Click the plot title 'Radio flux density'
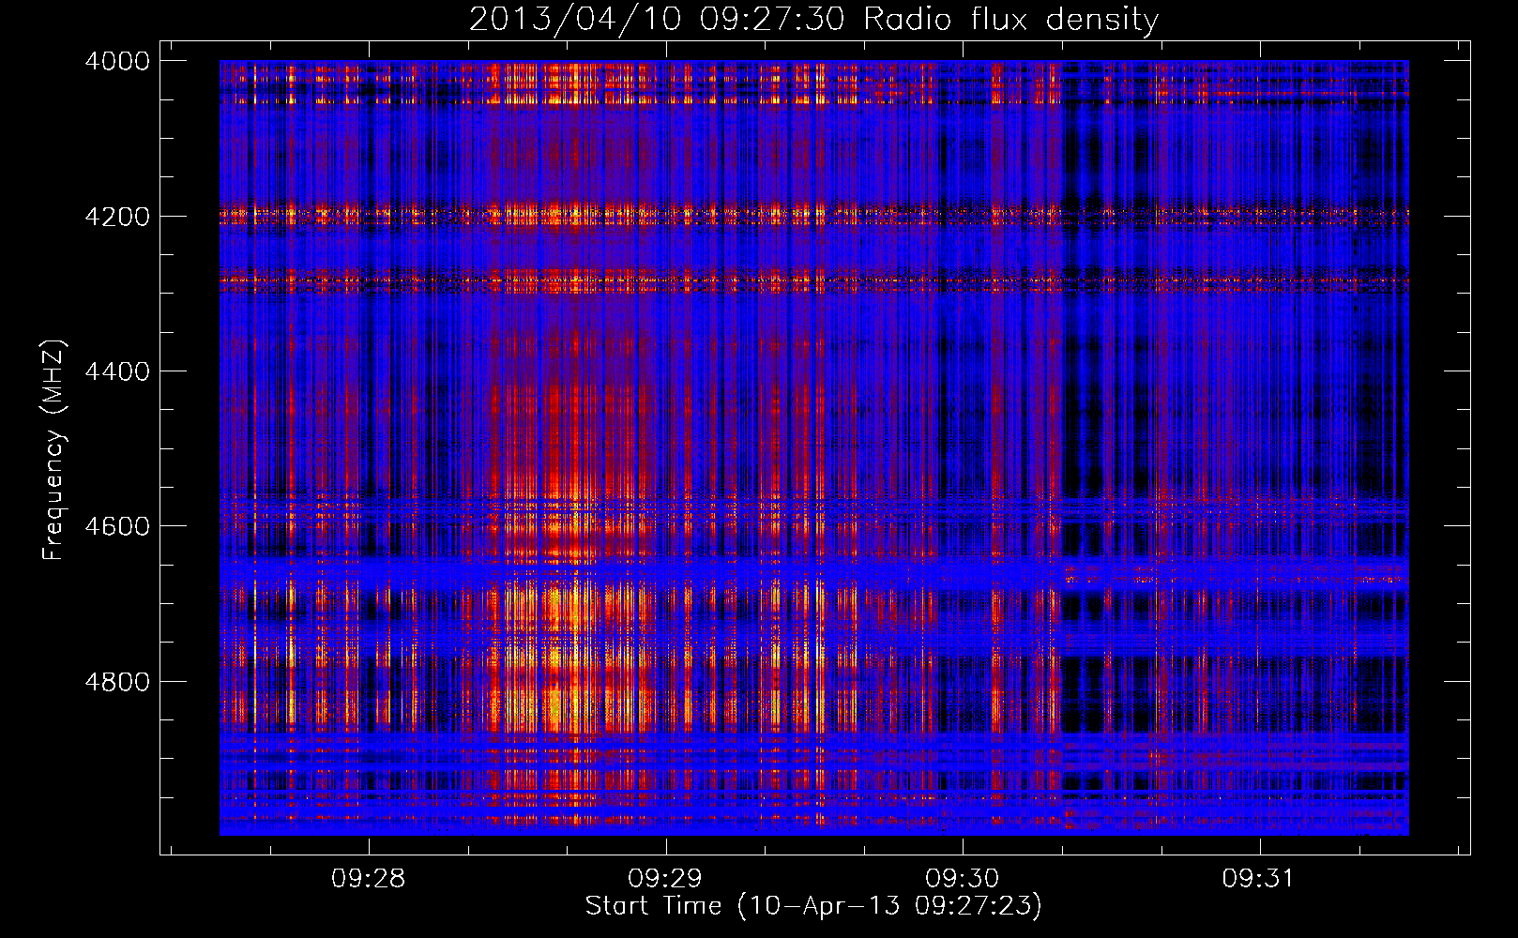 point(813,19)
